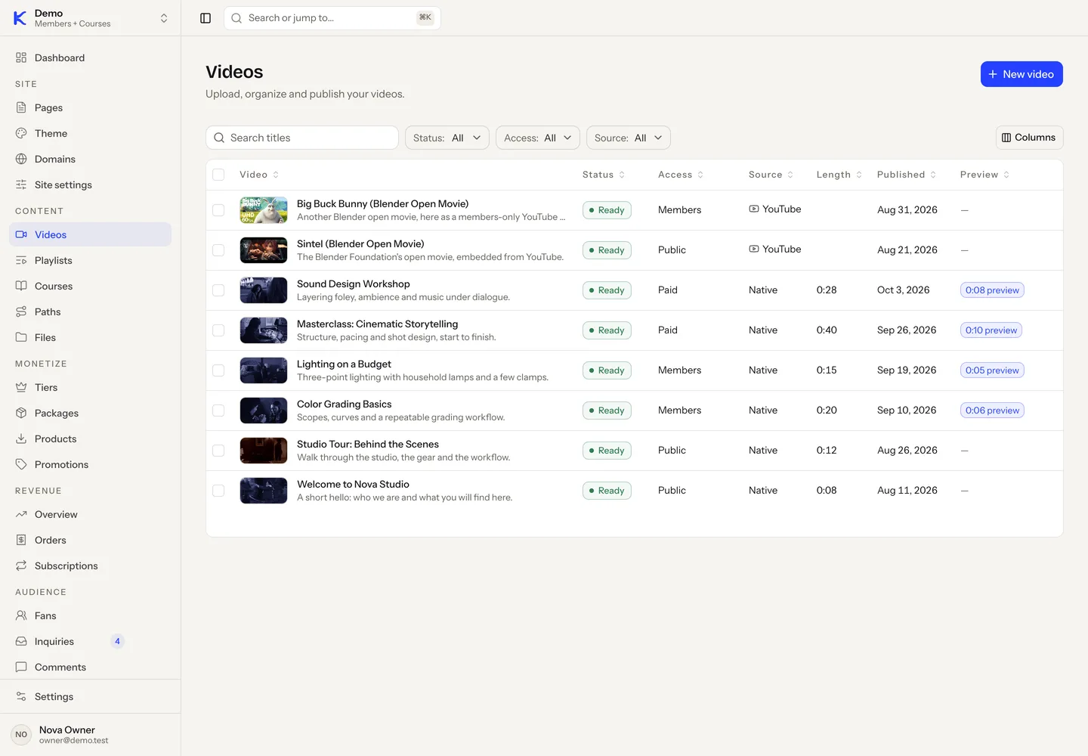
Task: Go to the Inquiries section
Action: 91,641
